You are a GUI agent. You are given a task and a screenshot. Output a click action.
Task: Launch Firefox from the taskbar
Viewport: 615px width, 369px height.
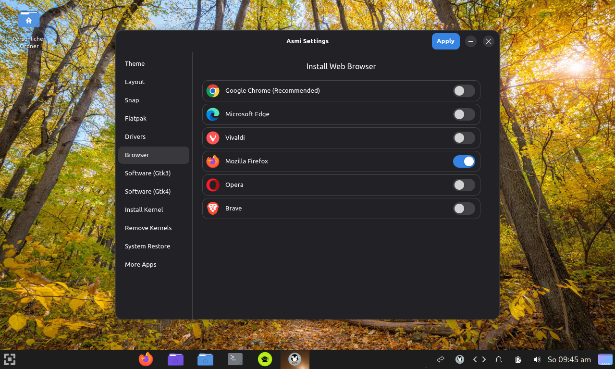tap(146, 359)
